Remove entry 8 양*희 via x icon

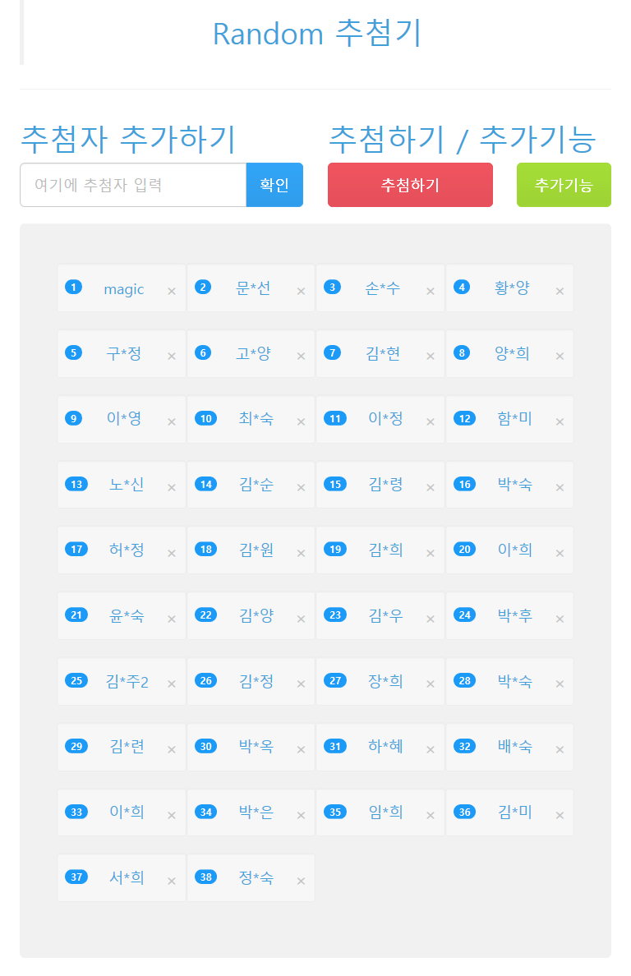tap(560, 356)
